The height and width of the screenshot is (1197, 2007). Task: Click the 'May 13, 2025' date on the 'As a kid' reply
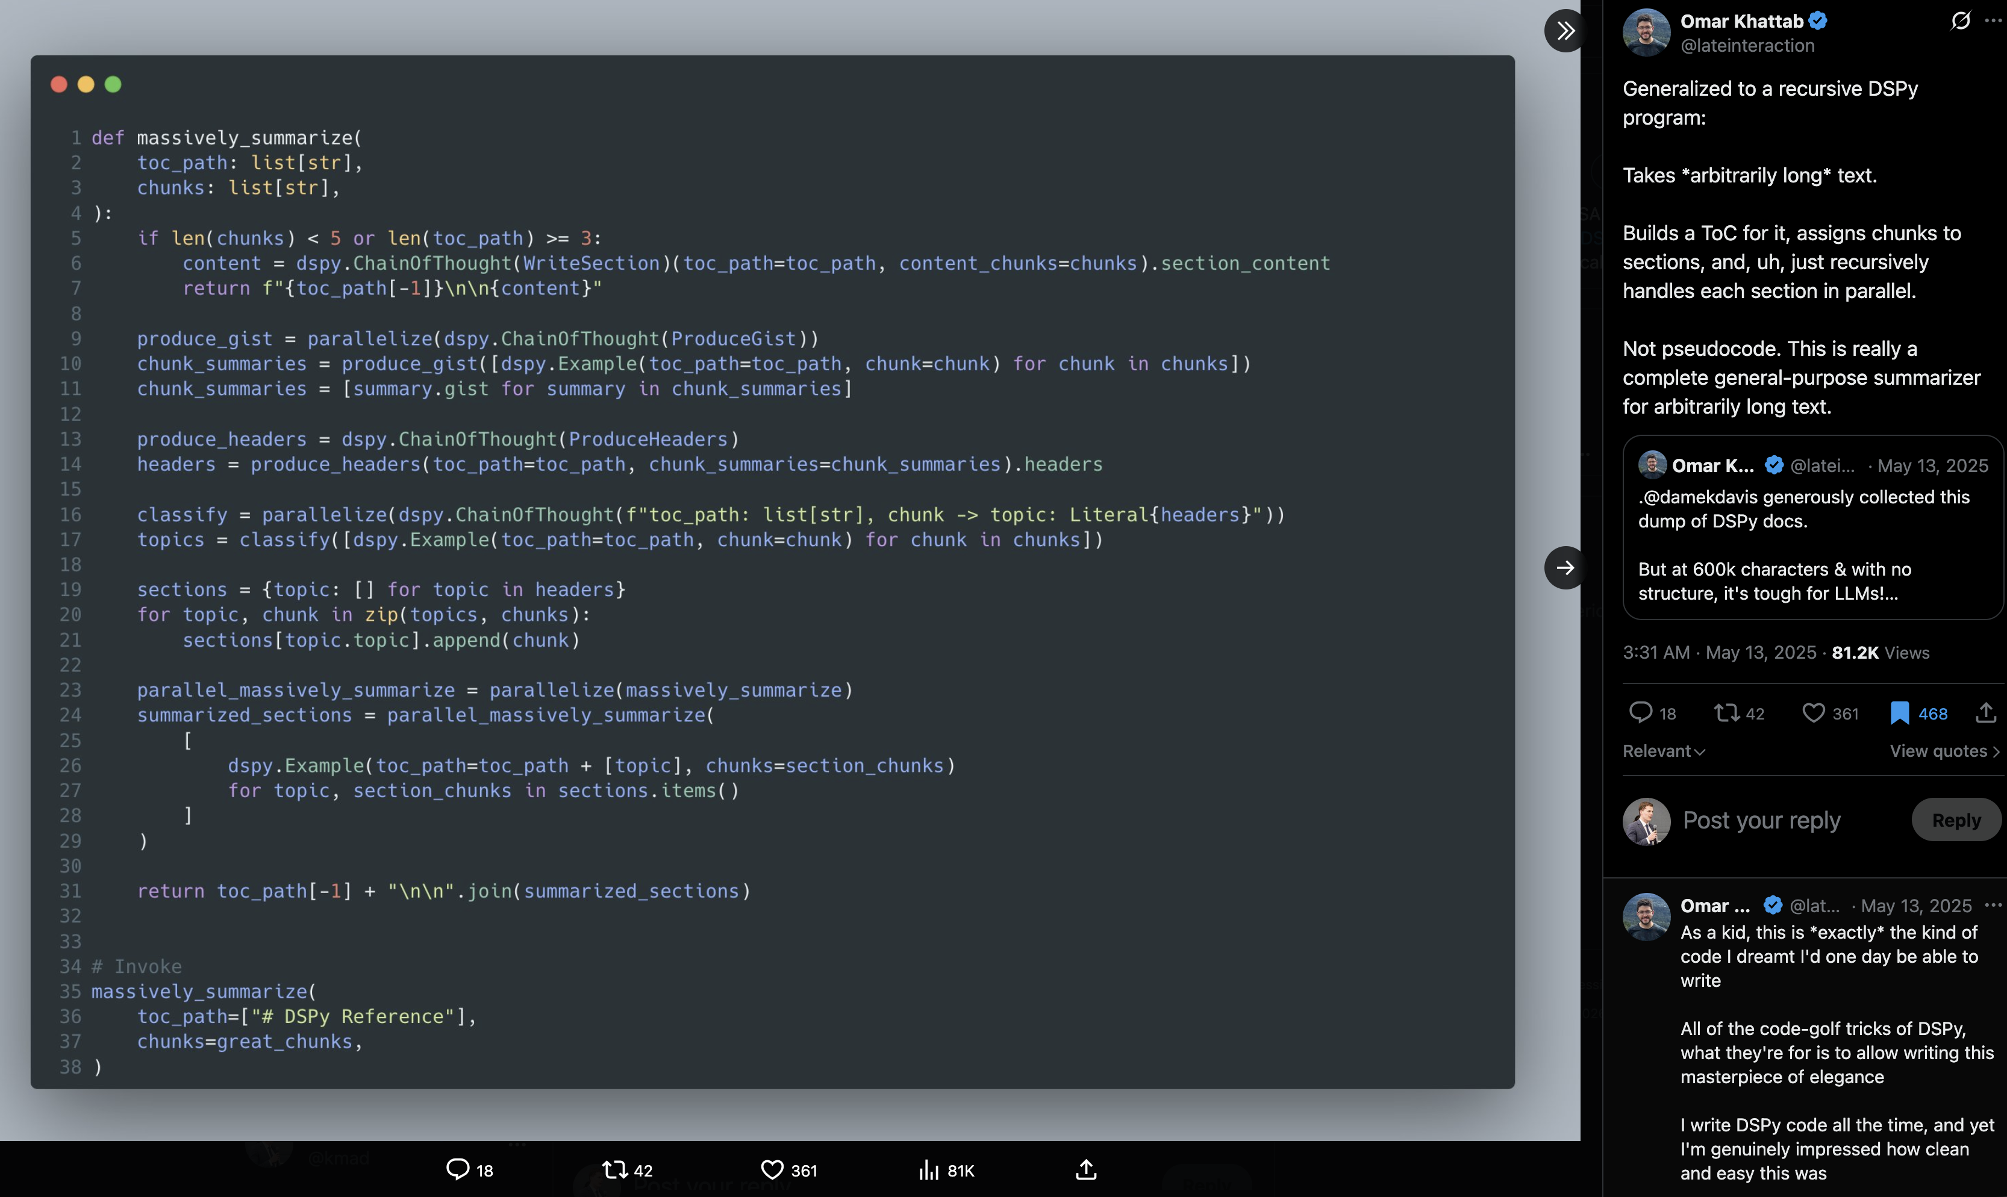1916,906
